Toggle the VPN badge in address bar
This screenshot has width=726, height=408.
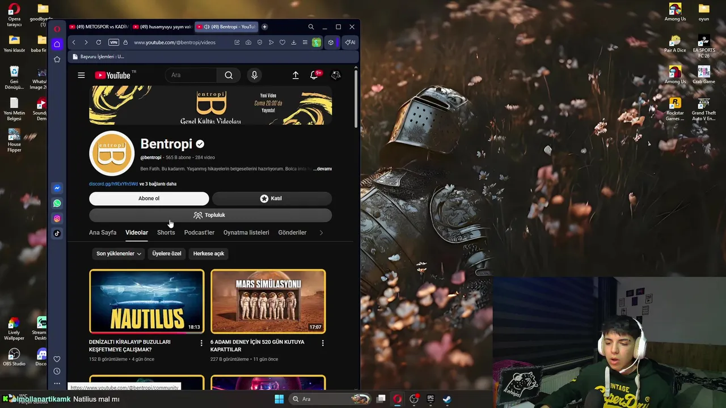pos(113,42)
